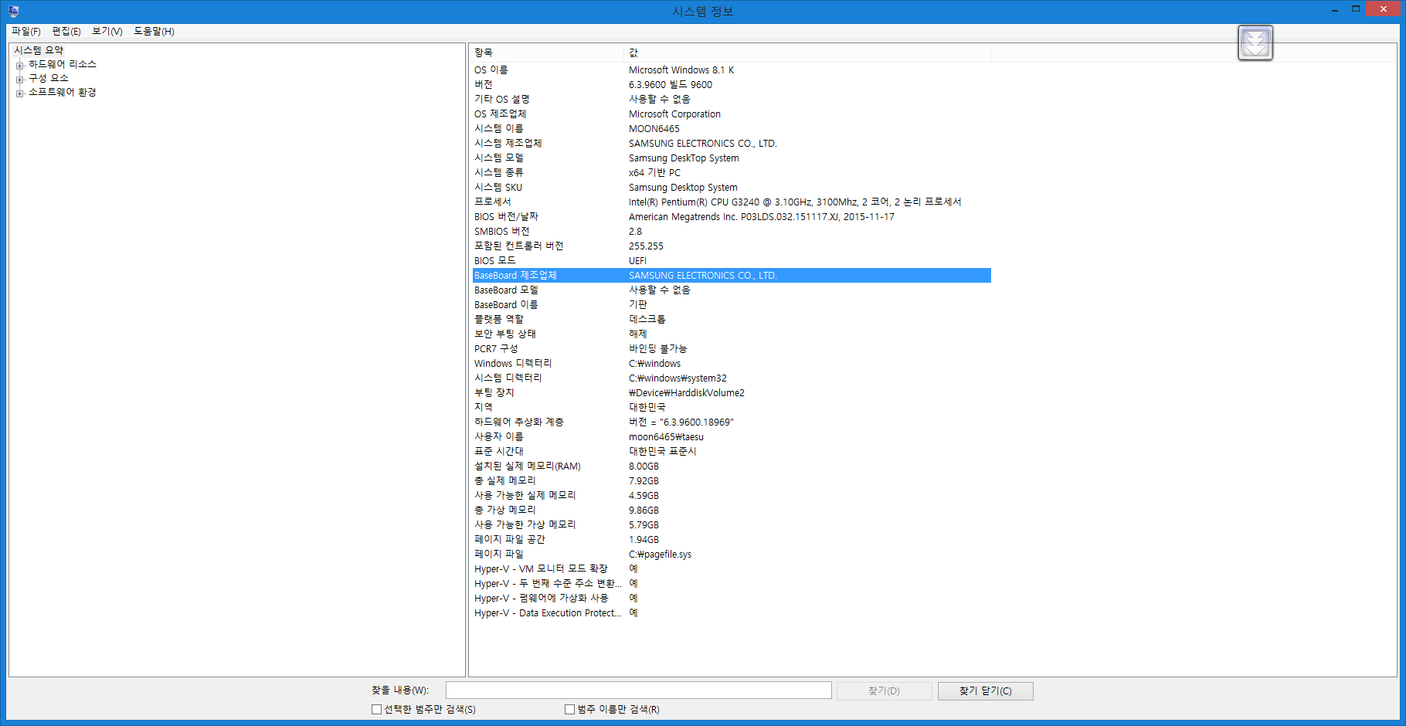
Task: Click the Microsoft Windows 8.1 K value
Action: tap(681, 70)
